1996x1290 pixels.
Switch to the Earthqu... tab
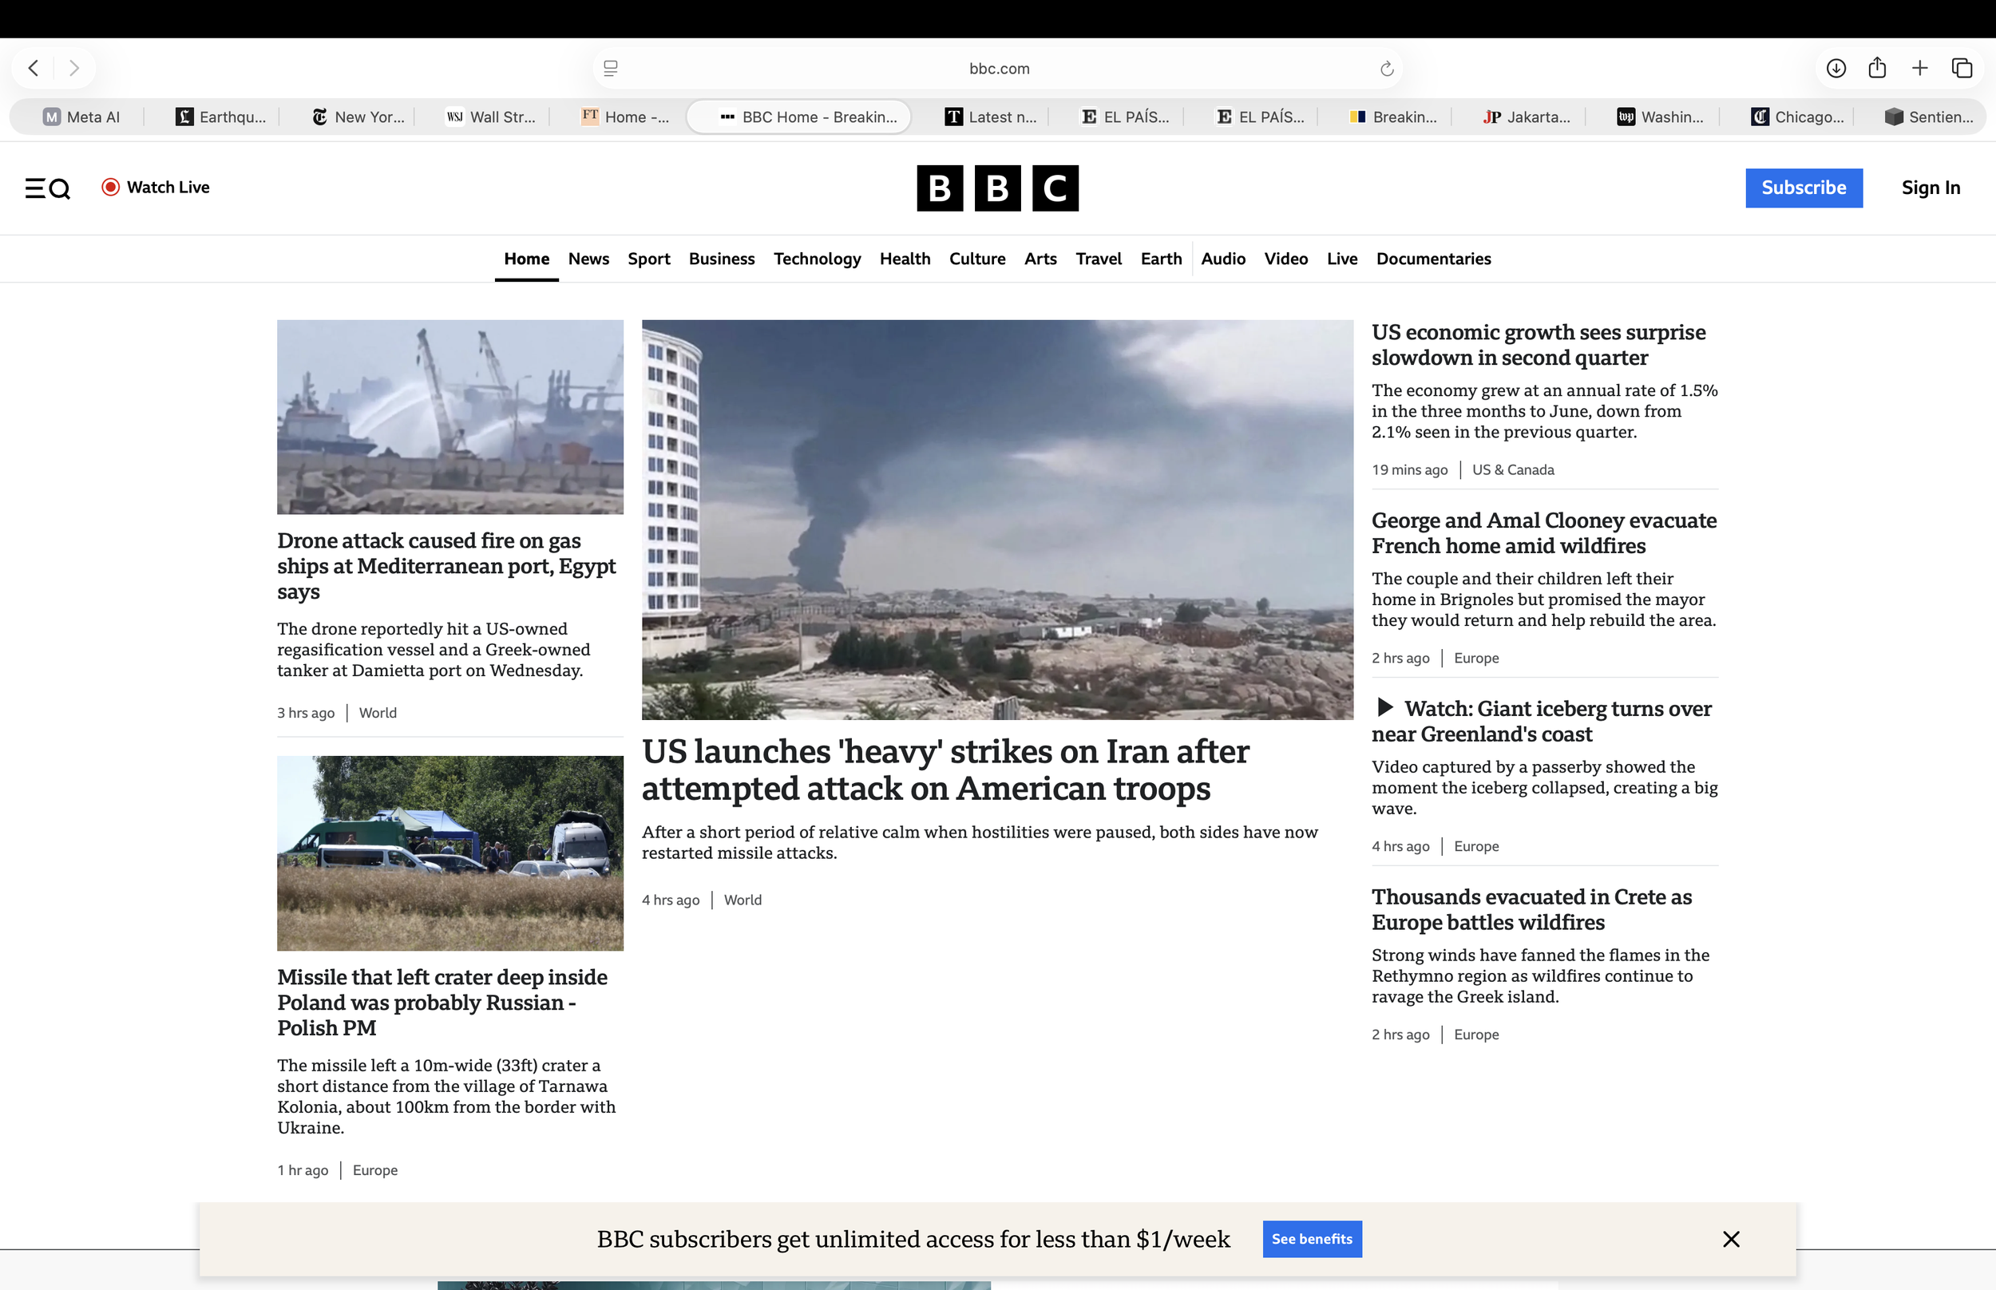click(x=220, y=117)
